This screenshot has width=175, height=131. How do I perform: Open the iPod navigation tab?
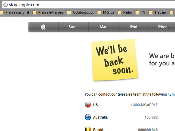(x=133, y=27)
